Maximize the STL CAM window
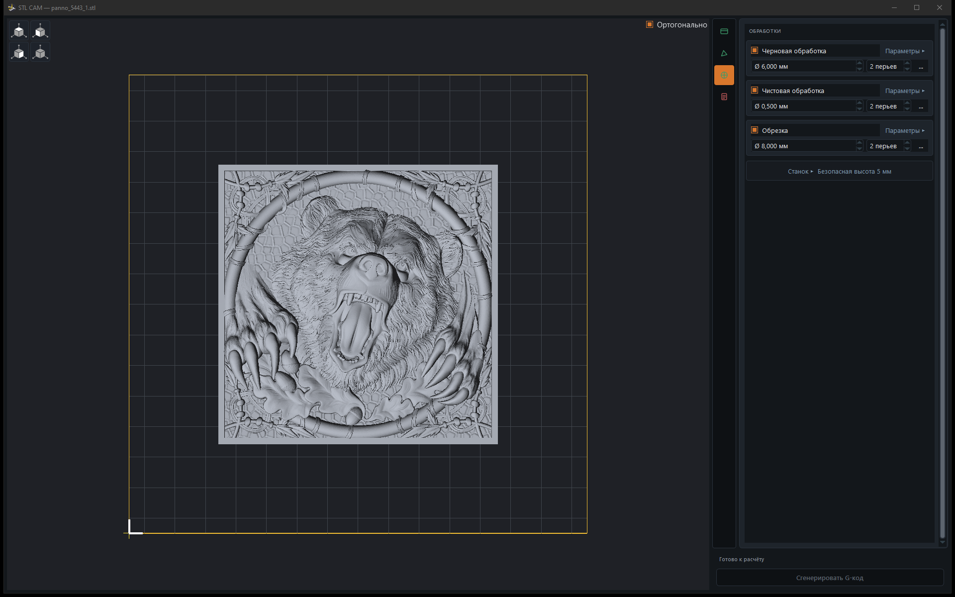This screenshot has width=955, height=597. coord(917,7)
